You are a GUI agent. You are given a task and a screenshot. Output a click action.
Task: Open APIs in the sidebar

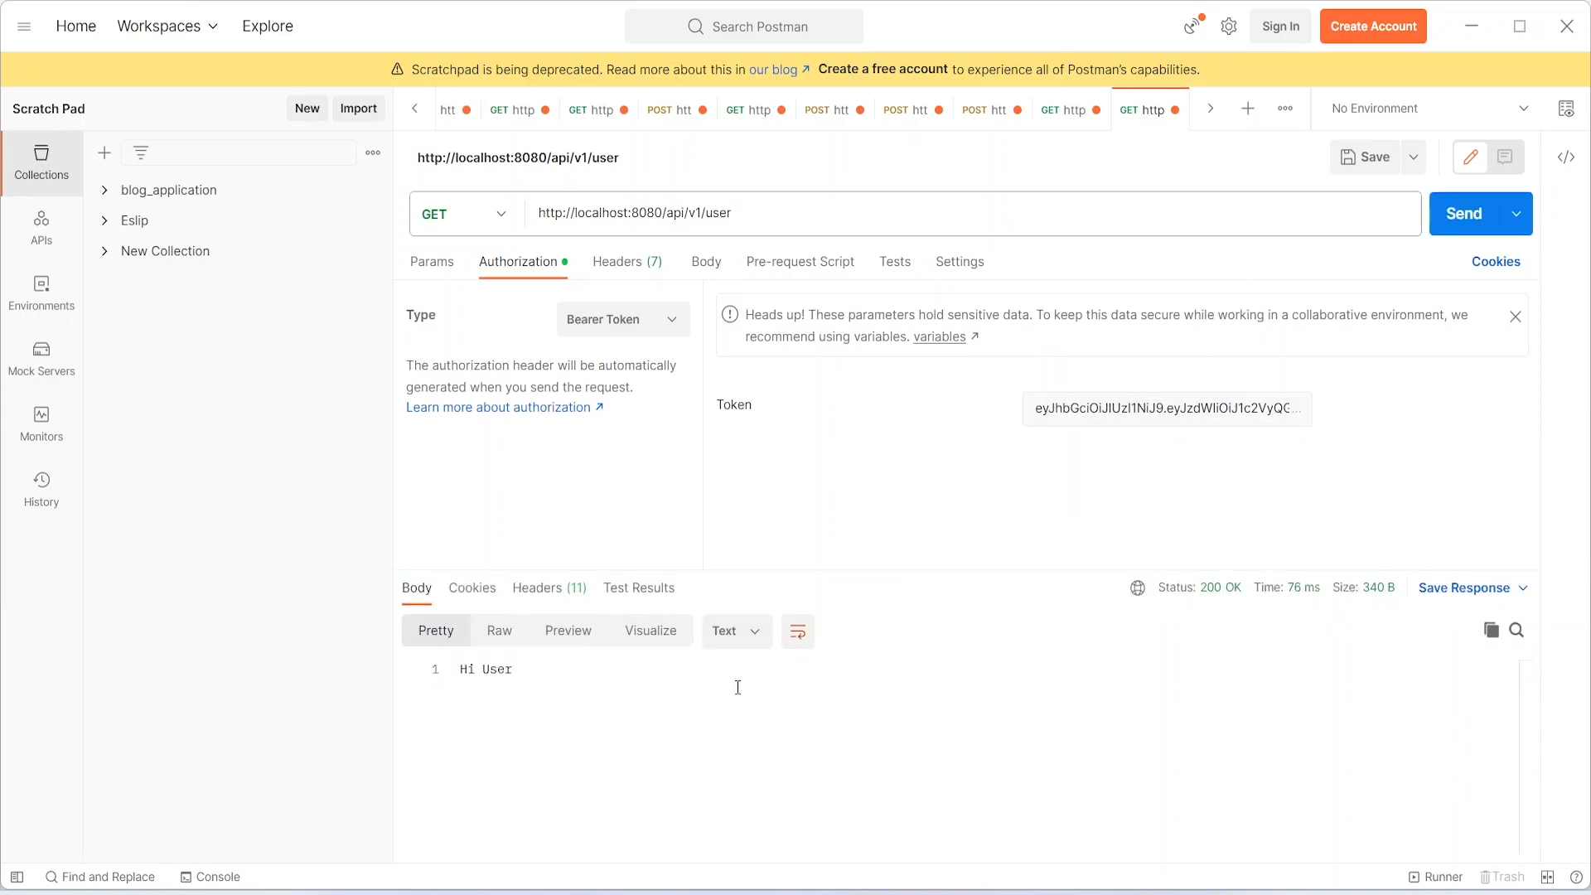click(41, 228)
